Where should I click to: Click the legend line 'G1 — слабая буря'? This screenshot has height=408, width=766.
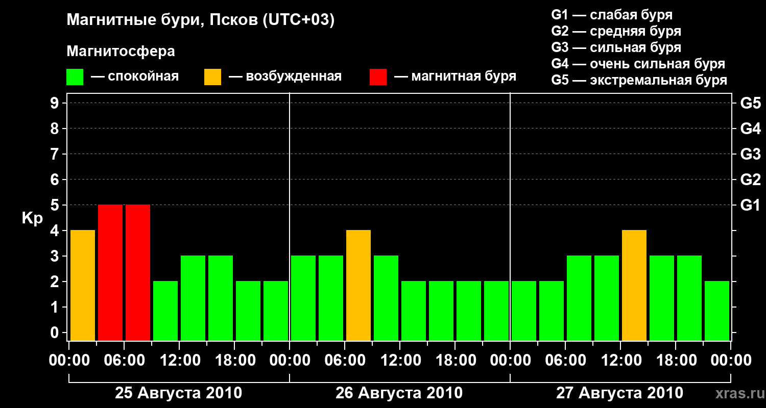pyautogui.click(x=612, y=15)
